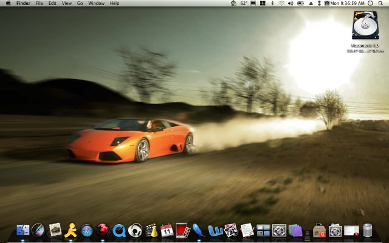This screenshot has height=243, width=389.
Task: Open the Finder application menu
Action: tap(23, 3)
